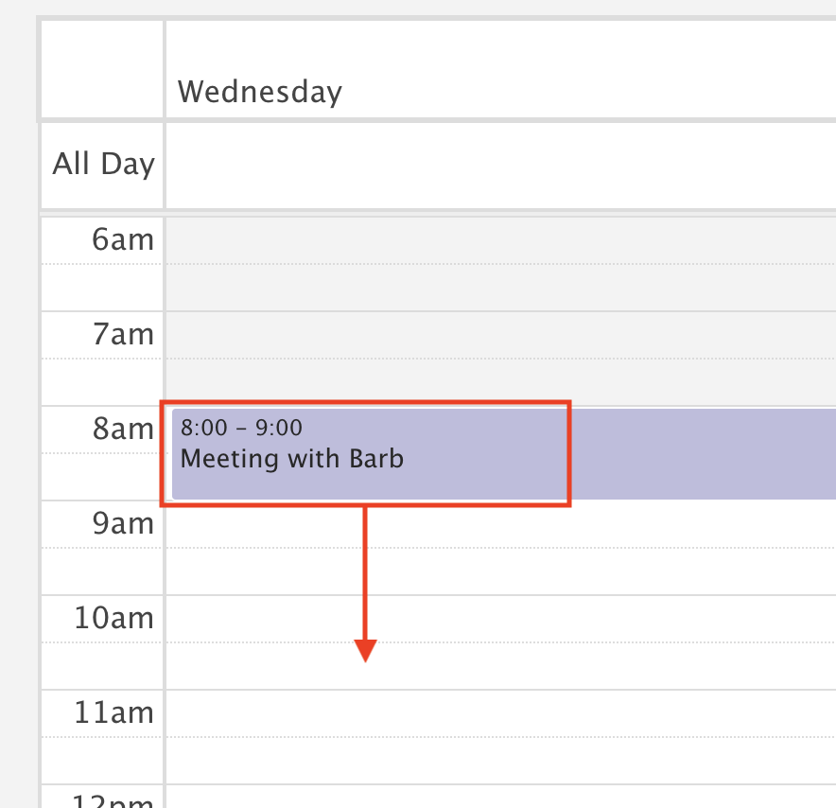Select the 7am time slot on Wednesday
The width and height of the screenshot is (836, 808).
tap(500, 335)
